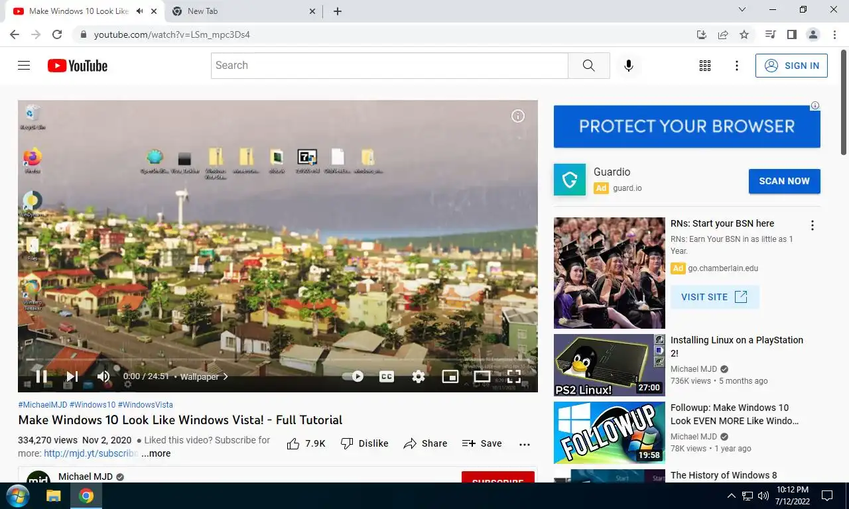Click the Dislike button
This screenshot has width=849, height=509.
coord(364,443)
